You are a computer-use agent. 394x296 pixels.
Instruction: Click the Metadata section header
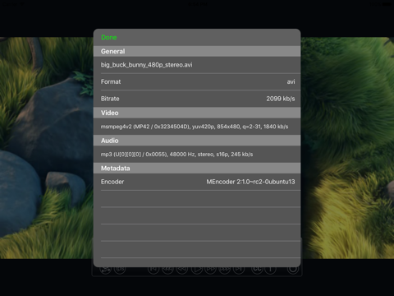(197, 168)
